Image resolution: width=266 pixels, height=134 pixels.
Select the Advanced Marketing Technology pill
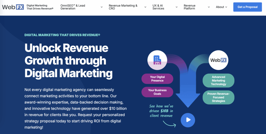(x=218, y=81)
